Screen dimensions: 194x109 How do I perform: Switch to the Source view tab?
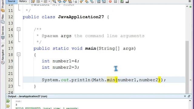12,1
